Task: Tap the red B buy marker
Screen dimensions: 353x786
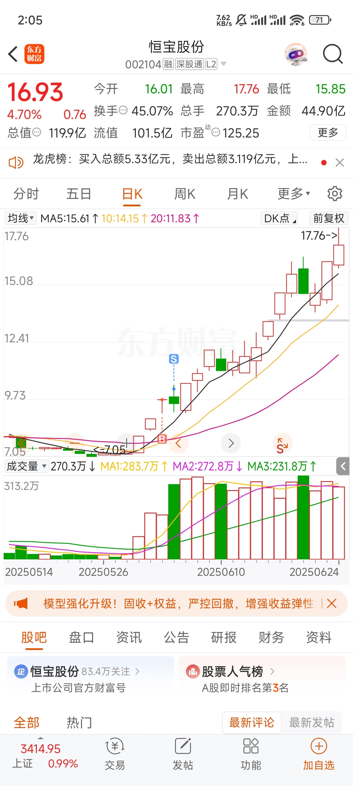Action: [x=162, y=439]
